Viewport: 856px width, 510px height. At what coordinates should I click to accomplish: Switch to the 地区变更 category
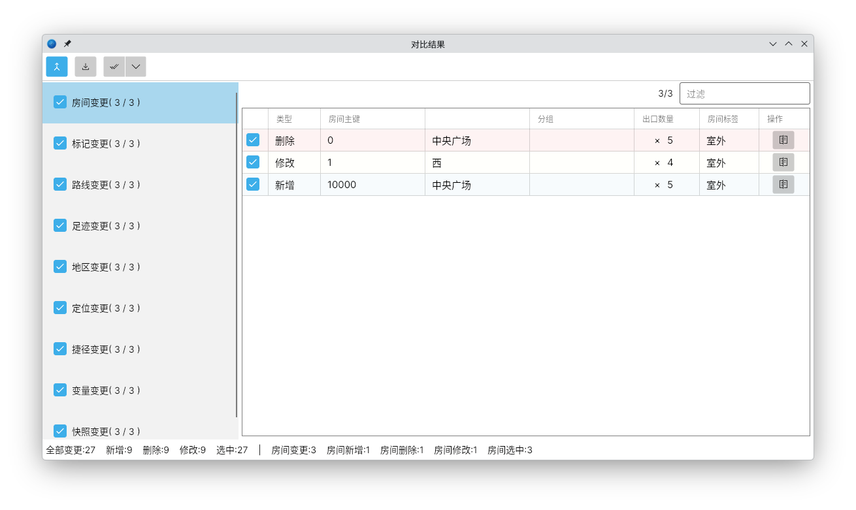(x=106, y=267)
